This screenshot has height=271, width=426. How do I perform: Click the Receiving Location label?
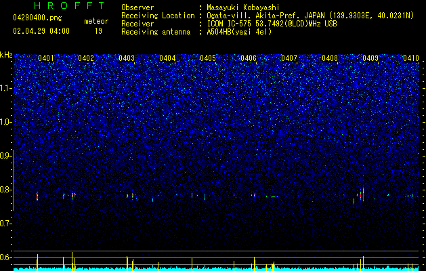coord(158,16)
